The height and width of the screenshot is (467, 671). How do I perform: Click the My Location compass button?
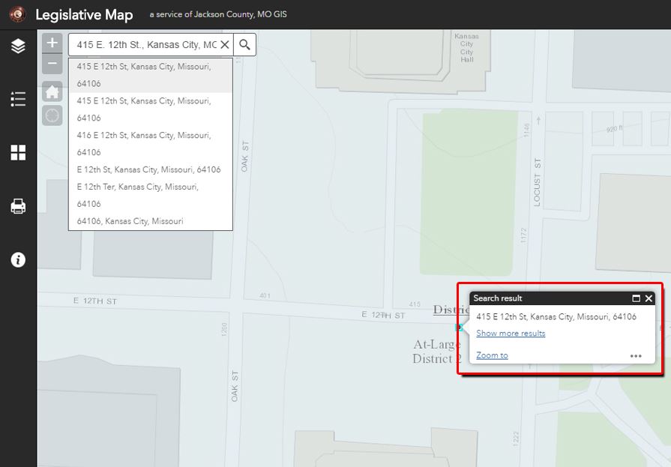coord(52,115)
